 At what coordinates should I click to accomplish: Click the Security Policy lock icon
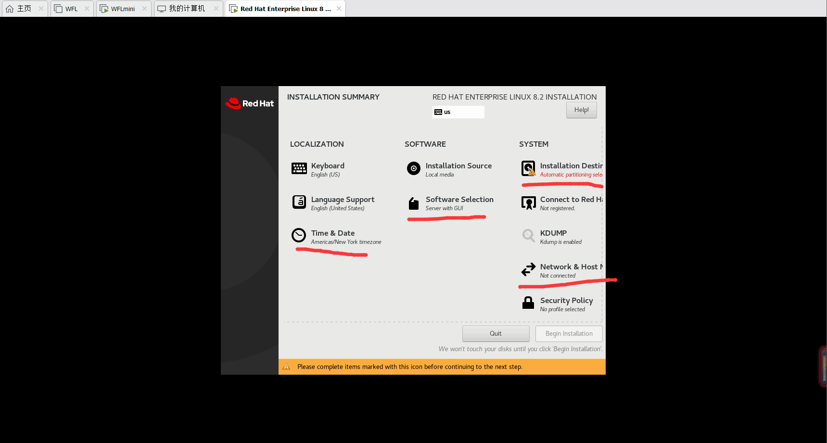coord(528,303)
